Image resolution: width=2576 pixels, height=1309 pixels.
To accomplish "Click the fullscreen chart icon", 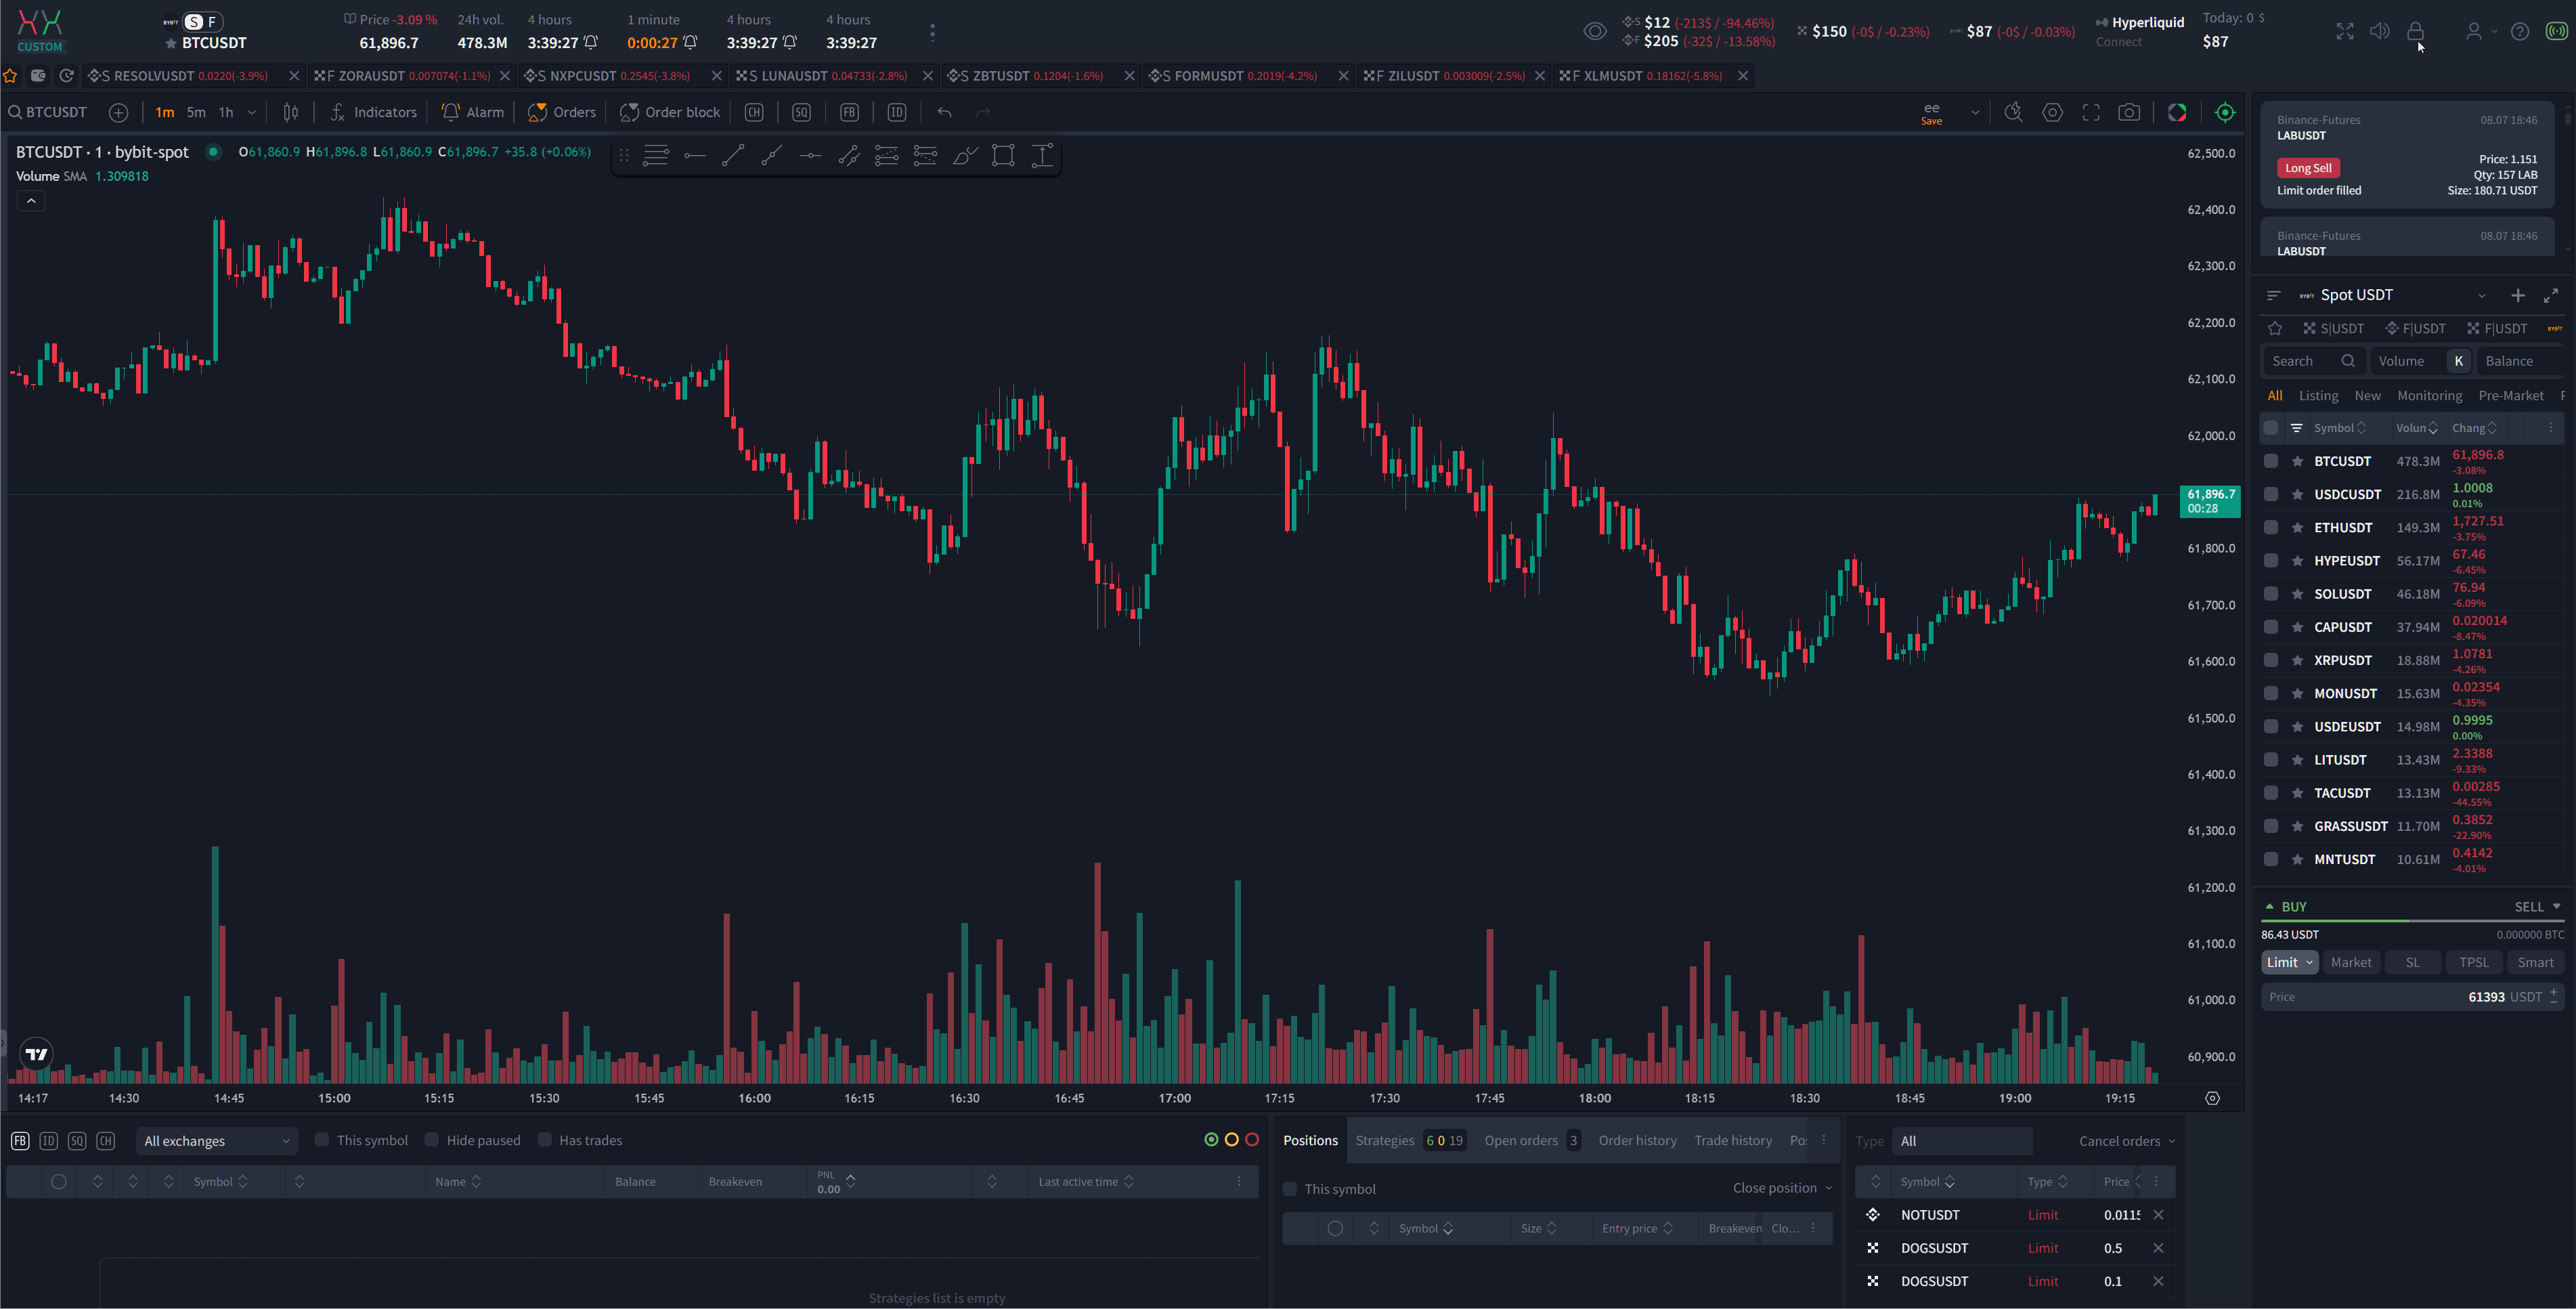I will coord(2091,112).
